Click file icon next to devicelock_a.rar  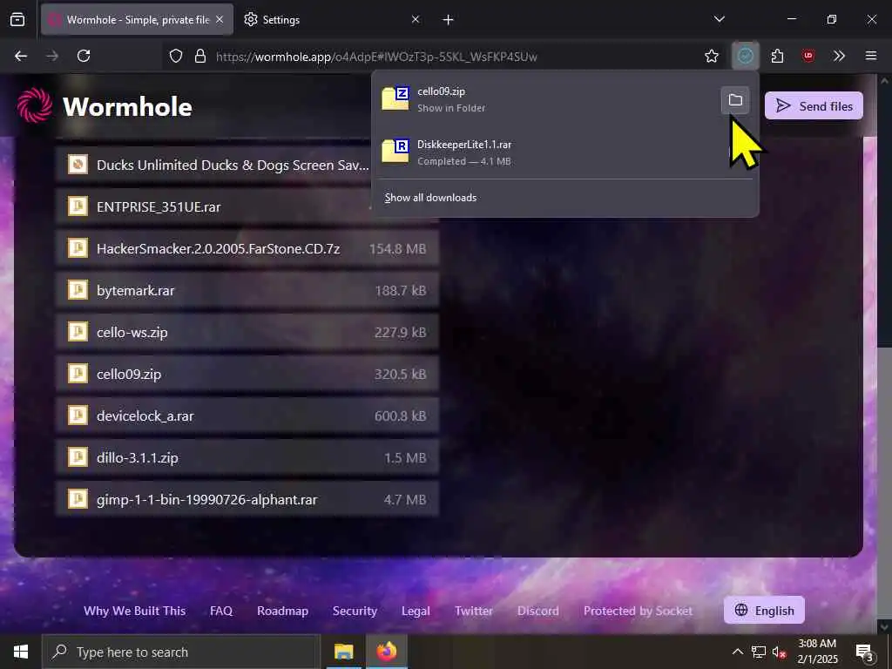[x=78, y=416]
